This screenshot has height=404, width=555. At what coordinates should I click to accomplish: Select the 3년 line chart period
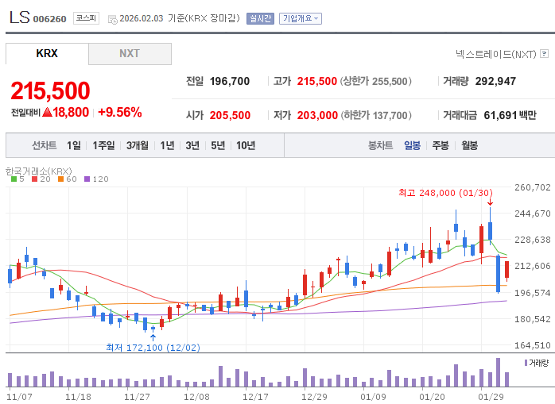point(192,145)
